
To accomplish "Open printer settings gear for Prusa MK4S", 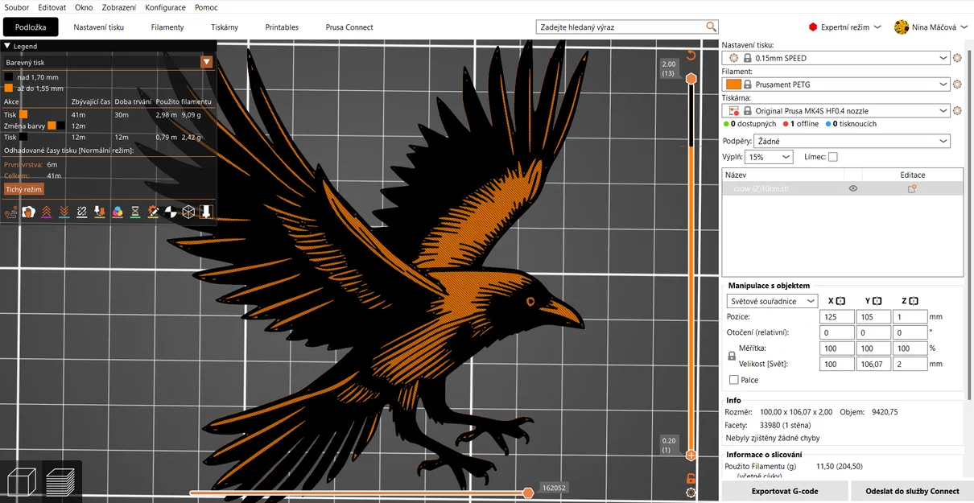I will (x=957, y=111).
